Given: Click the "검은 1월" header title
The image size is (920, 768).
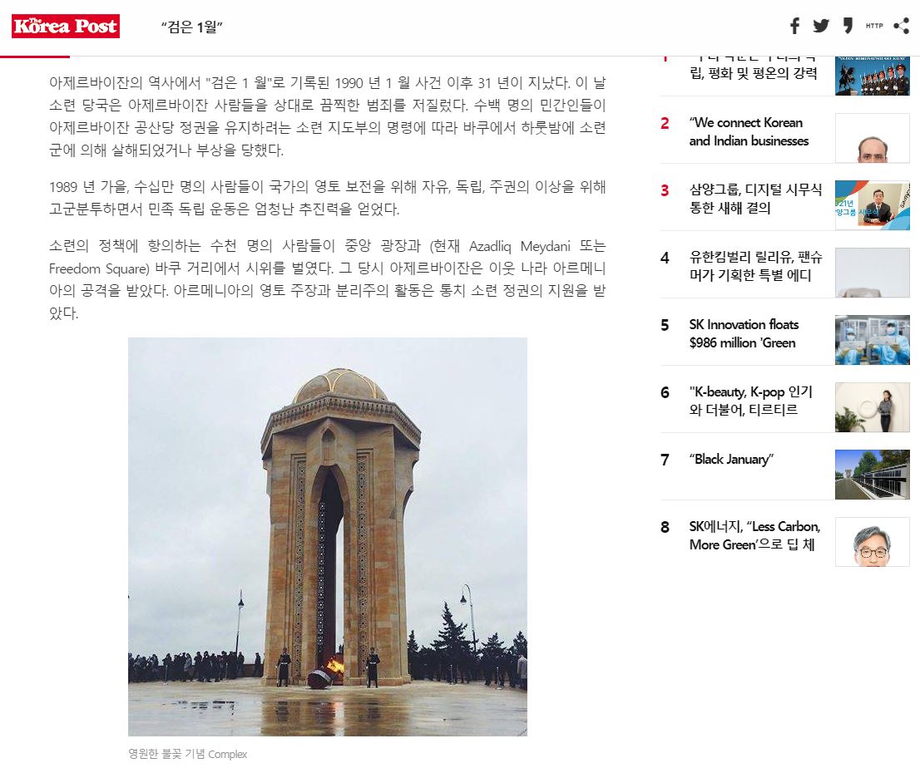Looking at the screenshot, I should (x=192, y=27).
